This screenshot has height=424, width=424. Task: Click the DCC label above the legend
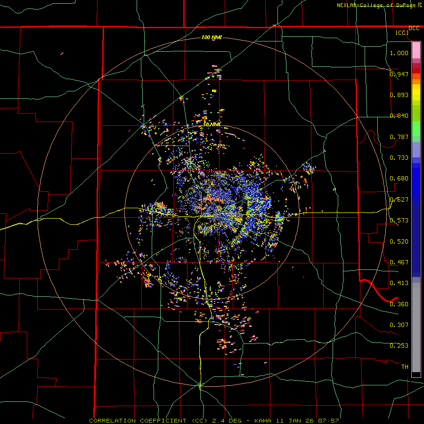pyautogui.click(x=414, y=28)
